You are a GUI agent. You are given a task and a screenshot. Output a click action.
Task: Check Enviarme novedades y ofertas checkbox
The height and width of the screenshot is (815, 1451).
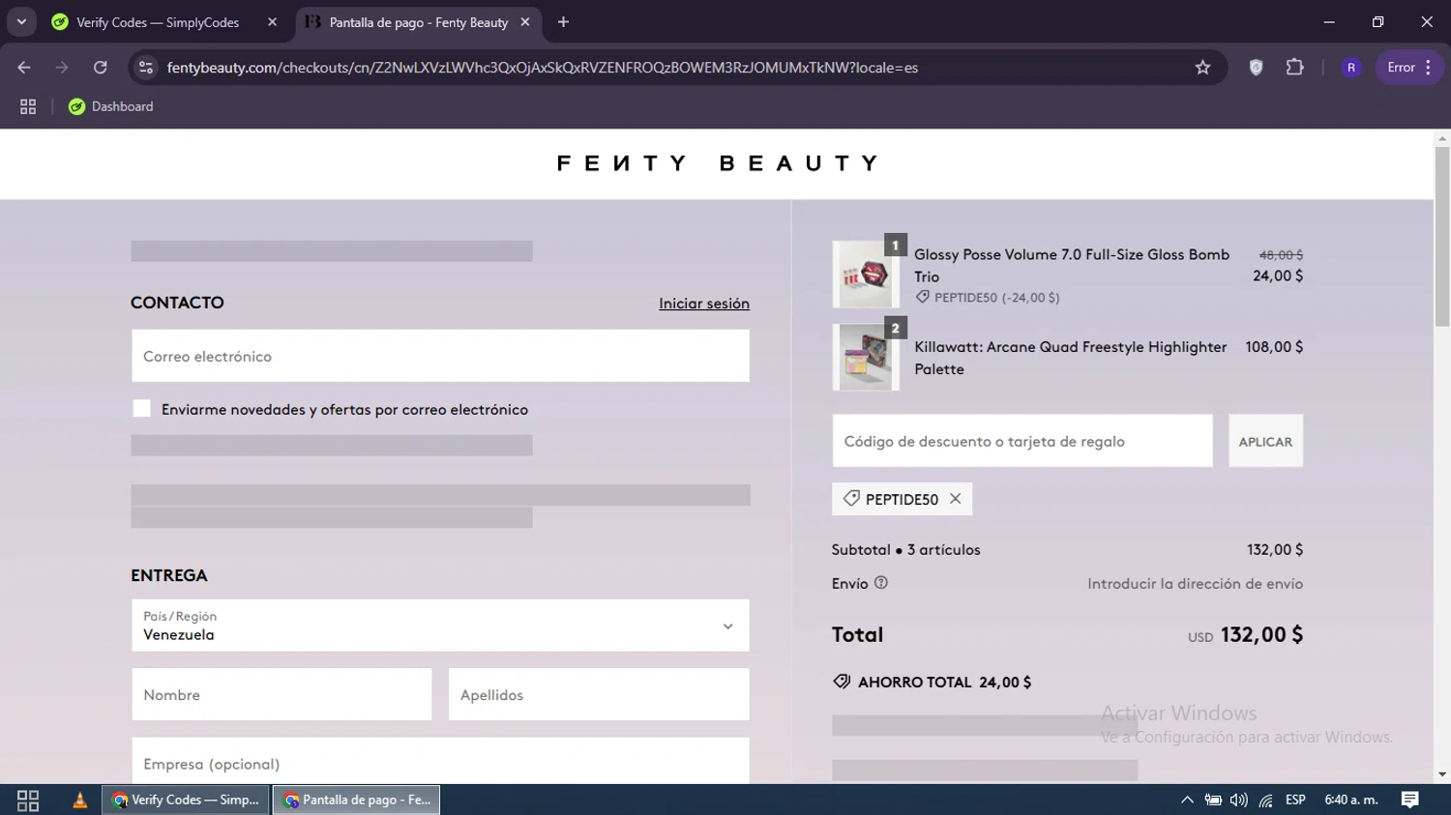pyautogui.click(x=141, y=409)
